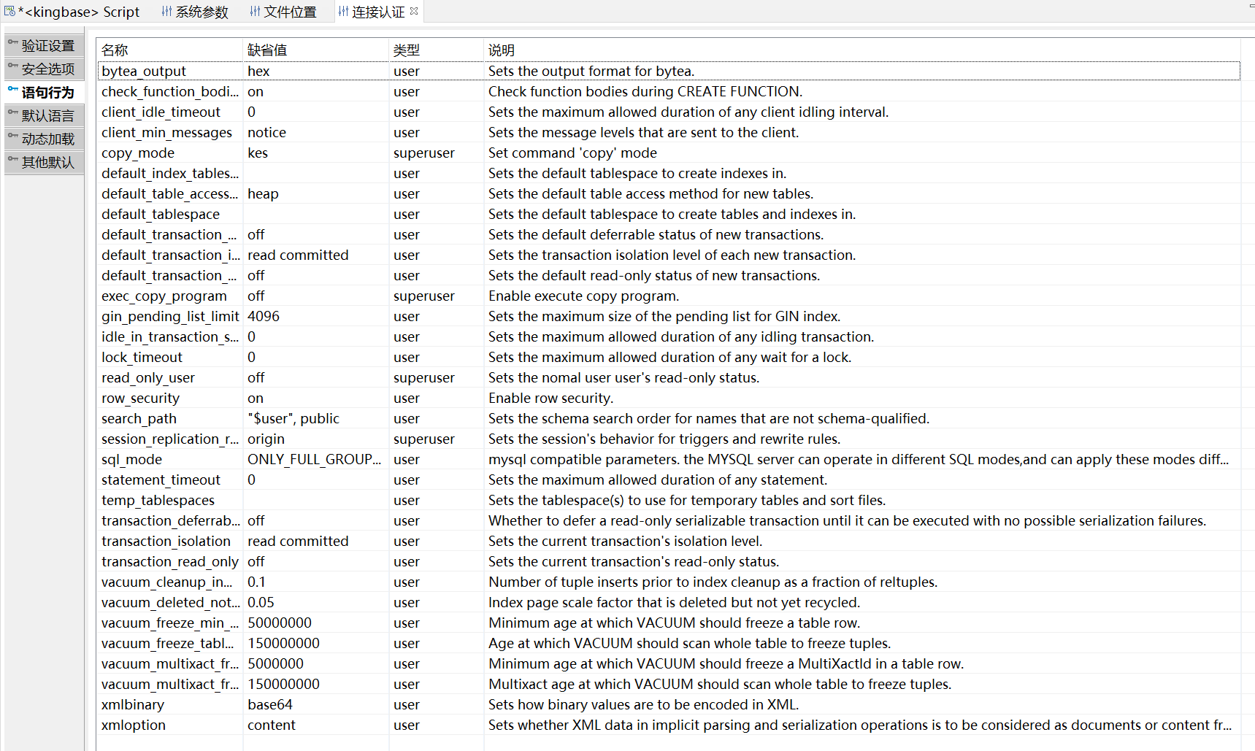This screenshot has height=751, width=1255.
Task: Click the key icon beside 验证设置
Action: pyautogui.click(x=12, y=45)
